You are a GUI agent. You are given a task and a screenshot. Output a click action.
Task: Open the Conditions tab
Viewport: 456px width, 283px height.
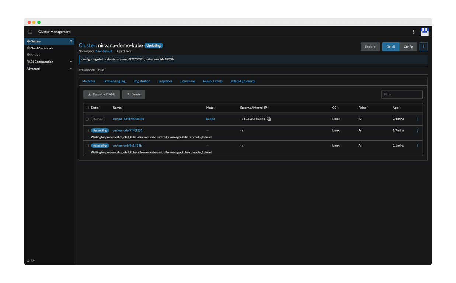(x=188, y=81)
